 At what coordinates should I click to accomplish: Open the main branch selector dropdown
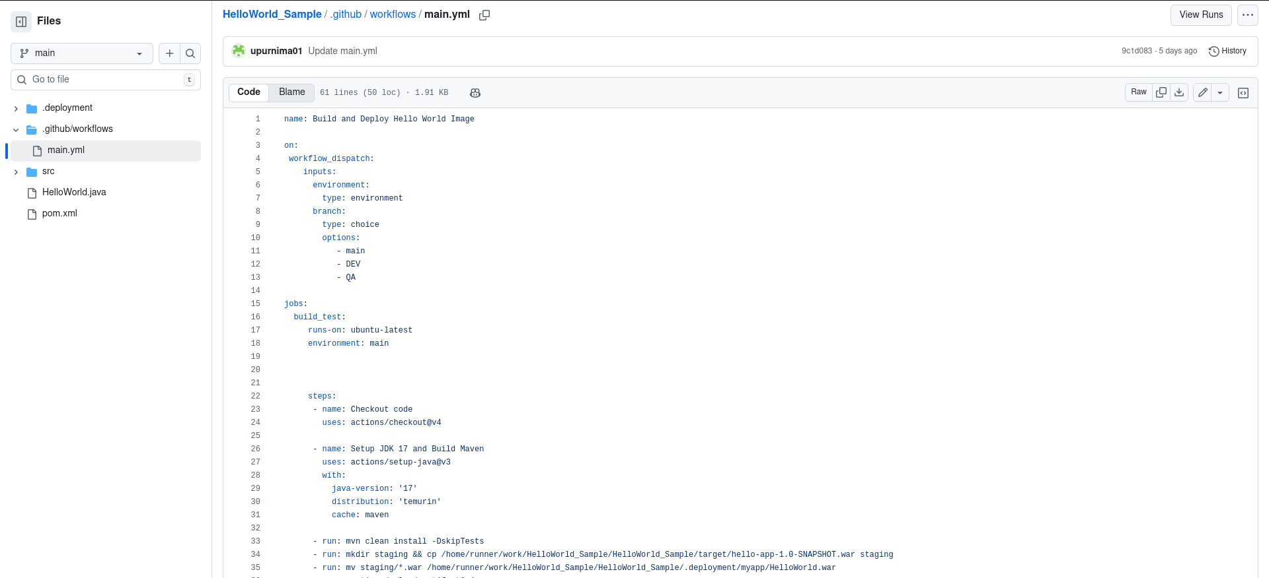[82, 53]
